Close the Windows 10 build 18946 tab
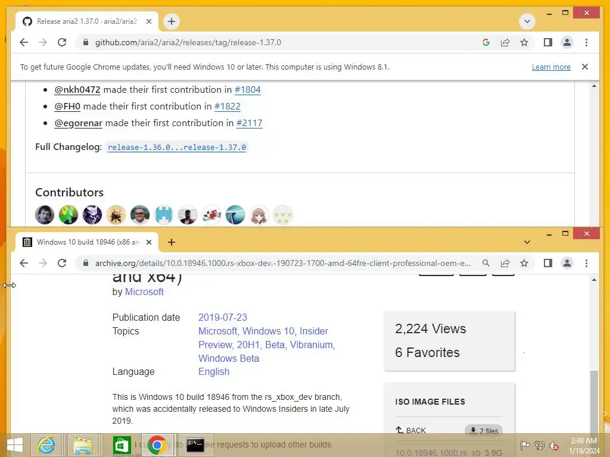Screen dimensions: 610x457 [x=148, y=242]
